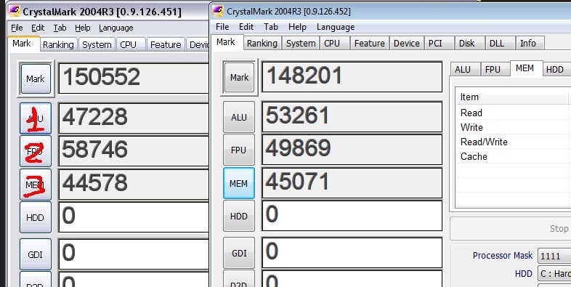Click the FPU button in the front window
This screenshot has width=571, height=287.
click(x=239, y=150)
